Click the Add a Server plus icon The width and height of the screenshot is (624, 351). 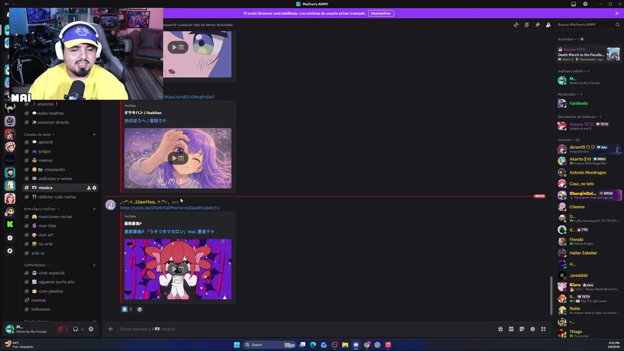point(10,238)
